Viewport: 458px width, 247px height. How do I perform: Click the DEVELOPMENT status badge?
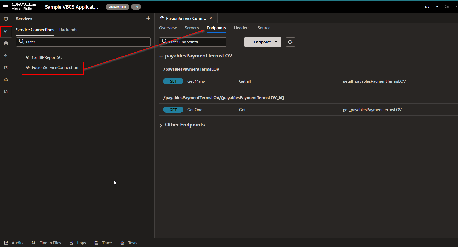point(117,7)
